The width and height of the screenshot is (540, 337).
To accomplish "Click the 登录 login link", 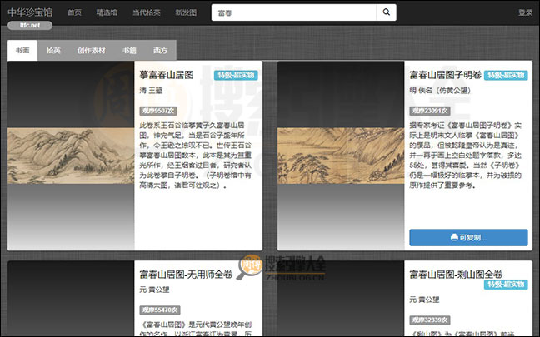I will tap(525, 12).
